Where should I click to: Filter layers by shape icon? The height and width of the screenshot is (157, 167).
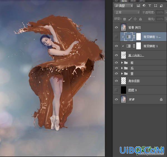(x=156, y=6)
